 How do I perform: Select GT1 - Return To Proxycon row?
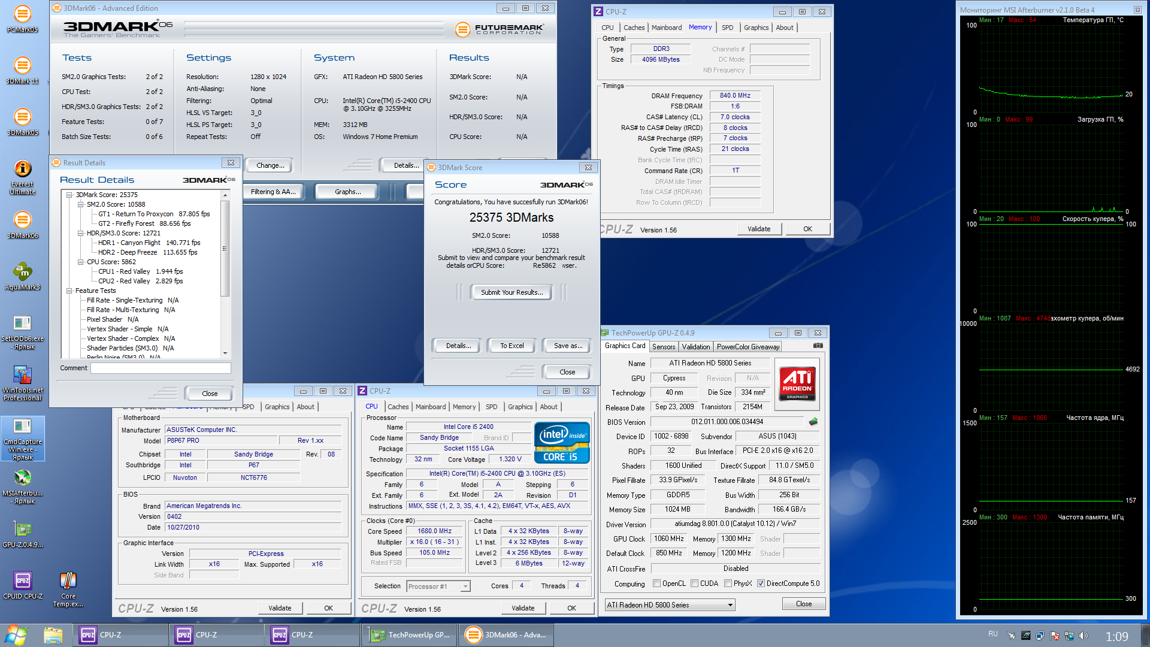click(154, 214)
